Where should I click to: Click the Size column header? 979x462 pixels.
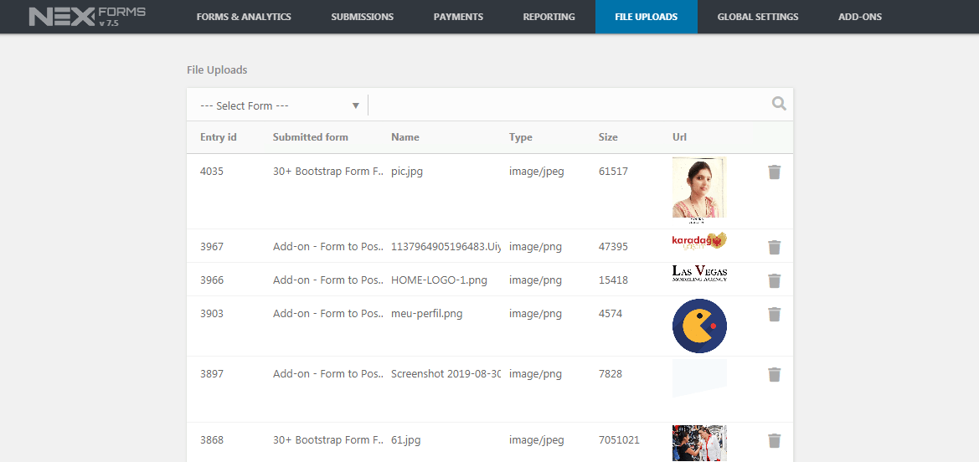(x=608, y=137)
